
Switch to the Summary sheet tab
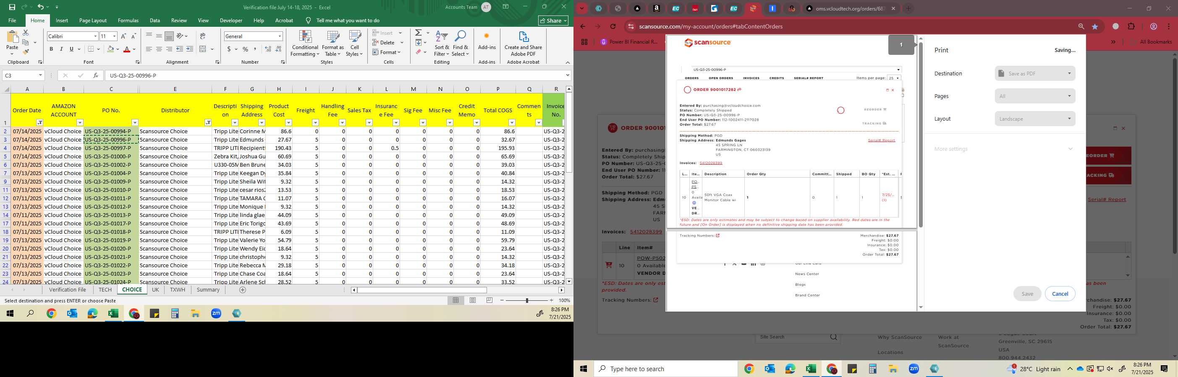coord(208,290)
